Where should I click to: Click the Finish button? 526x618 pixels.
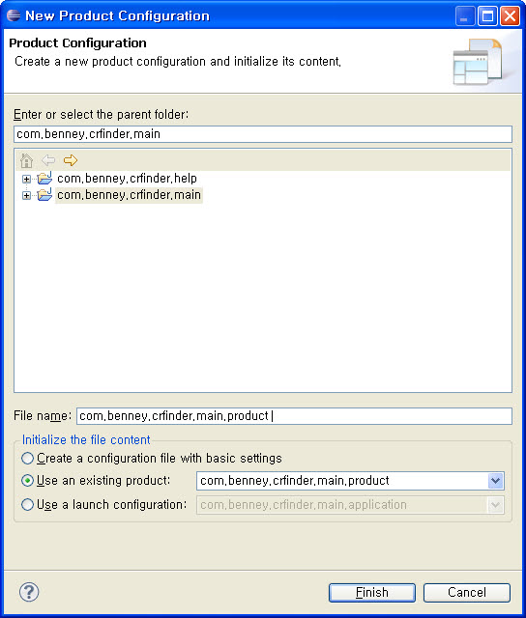point(372,592)
